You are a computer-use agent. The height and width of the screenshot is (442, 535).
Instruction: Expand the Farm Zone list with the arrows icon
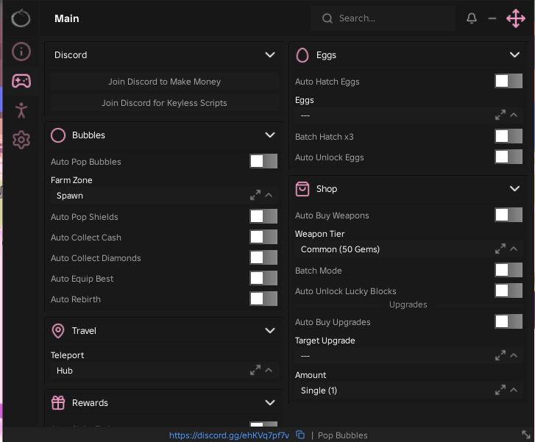[x=255, y=195]
